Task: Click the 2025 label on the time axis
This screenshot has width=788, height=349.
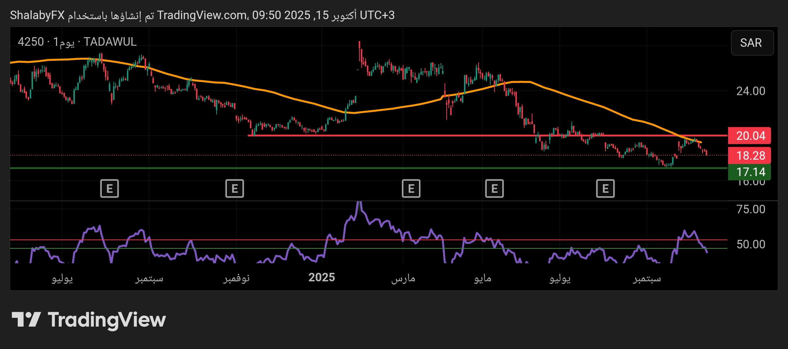Action: tap(322, 277)
